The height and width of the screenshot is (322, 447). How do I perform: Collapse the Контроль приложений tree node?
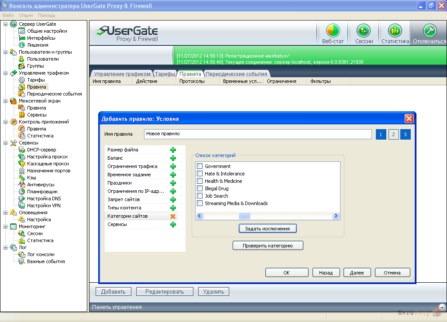point(5,122)
